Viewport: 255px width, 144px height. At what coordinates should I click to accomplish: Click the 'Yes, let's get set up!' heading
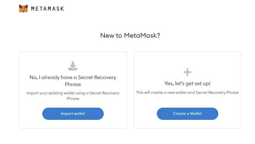pyautogui.click(x=187, y=84)
